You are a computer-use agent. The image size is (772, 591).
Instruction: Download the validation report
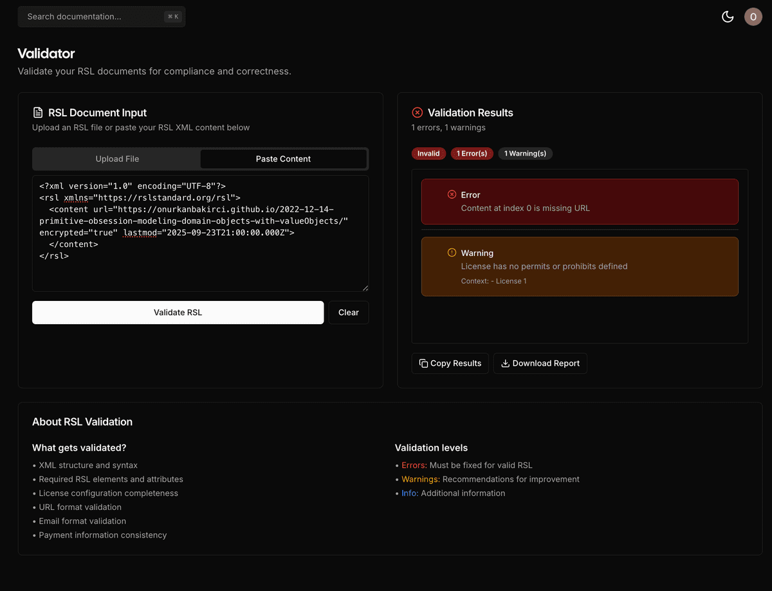(540, 363)
